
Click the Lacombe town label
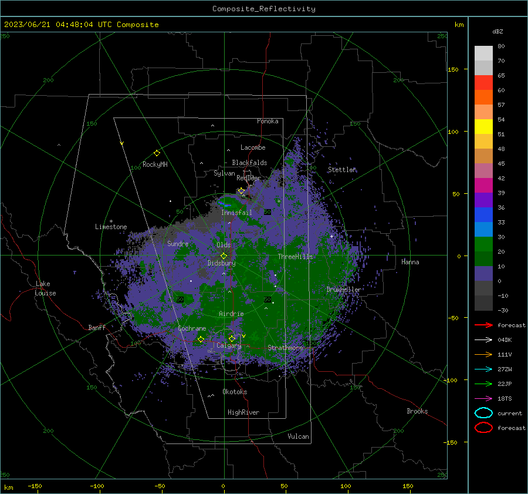tap(253, 147)
